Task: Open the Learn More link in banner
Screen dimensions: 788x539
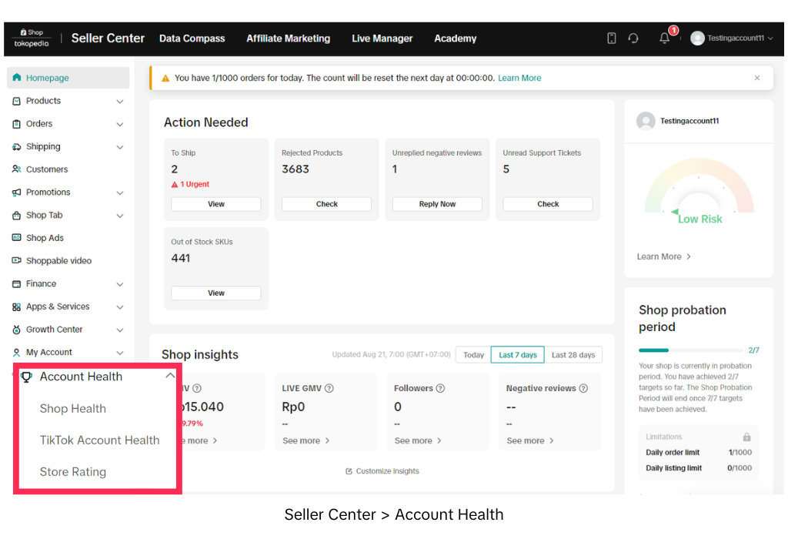Action: coord(519,78)
